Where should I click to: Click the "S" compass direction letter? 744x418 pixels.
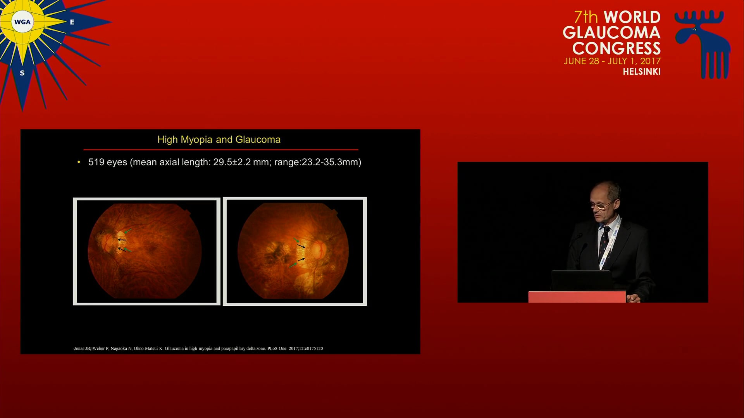click(22, 73)
